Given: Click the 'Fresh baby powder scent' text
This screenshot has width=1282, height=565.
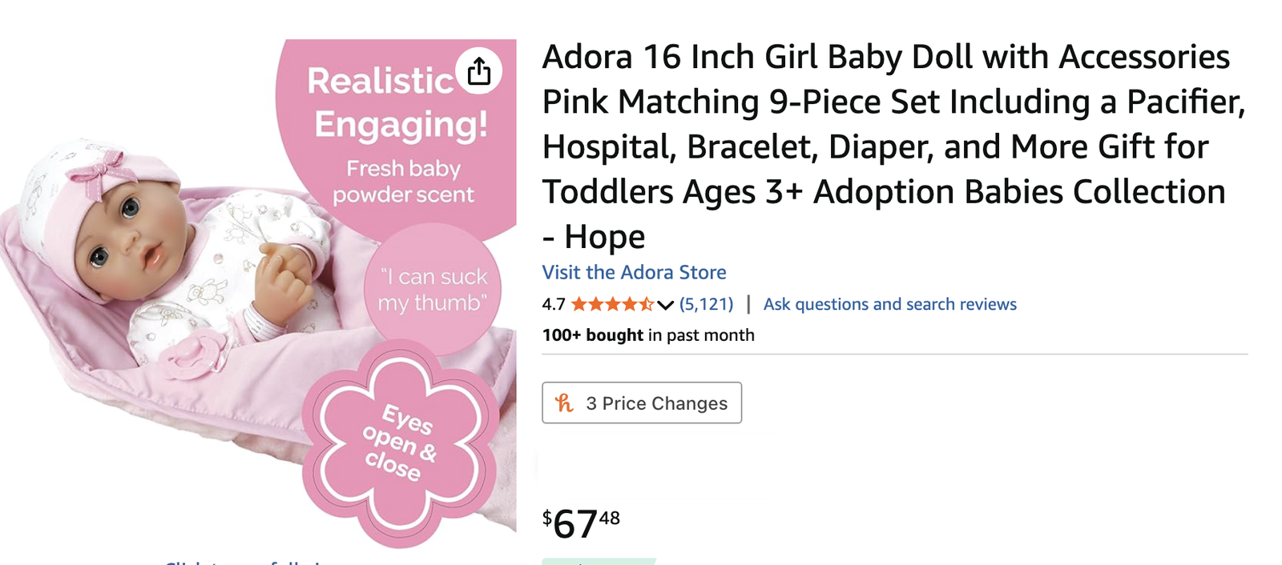Looking at the screenshot, I should click(x=403, y=182).
